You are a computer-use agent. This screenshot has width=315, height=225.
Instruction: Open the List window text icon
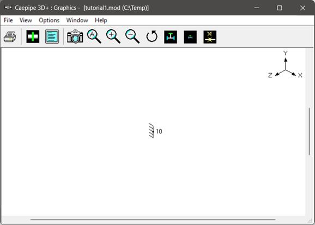coord(52,37)
